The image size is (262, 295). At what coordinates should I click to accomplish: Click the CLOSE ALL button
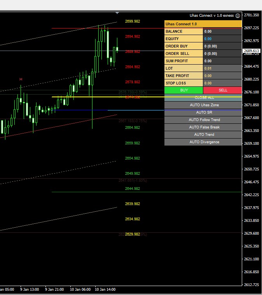tap(203, 98)
